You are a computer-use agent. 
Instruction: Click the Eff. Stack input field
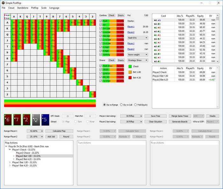[68, 116]
